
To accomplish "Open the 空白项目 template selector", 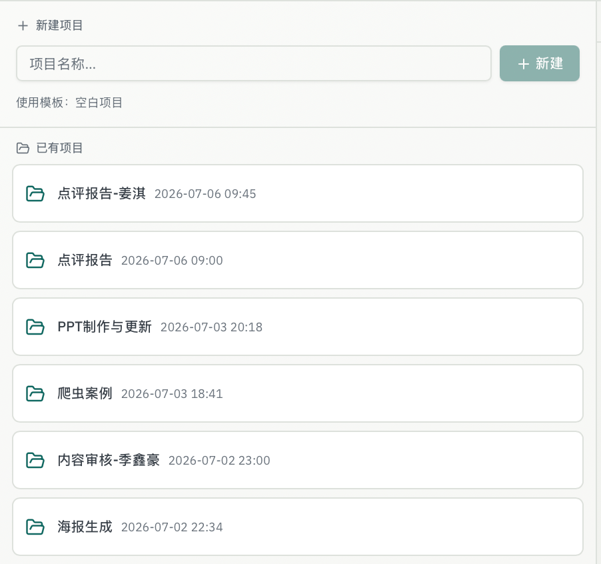I will click(99, 103).
